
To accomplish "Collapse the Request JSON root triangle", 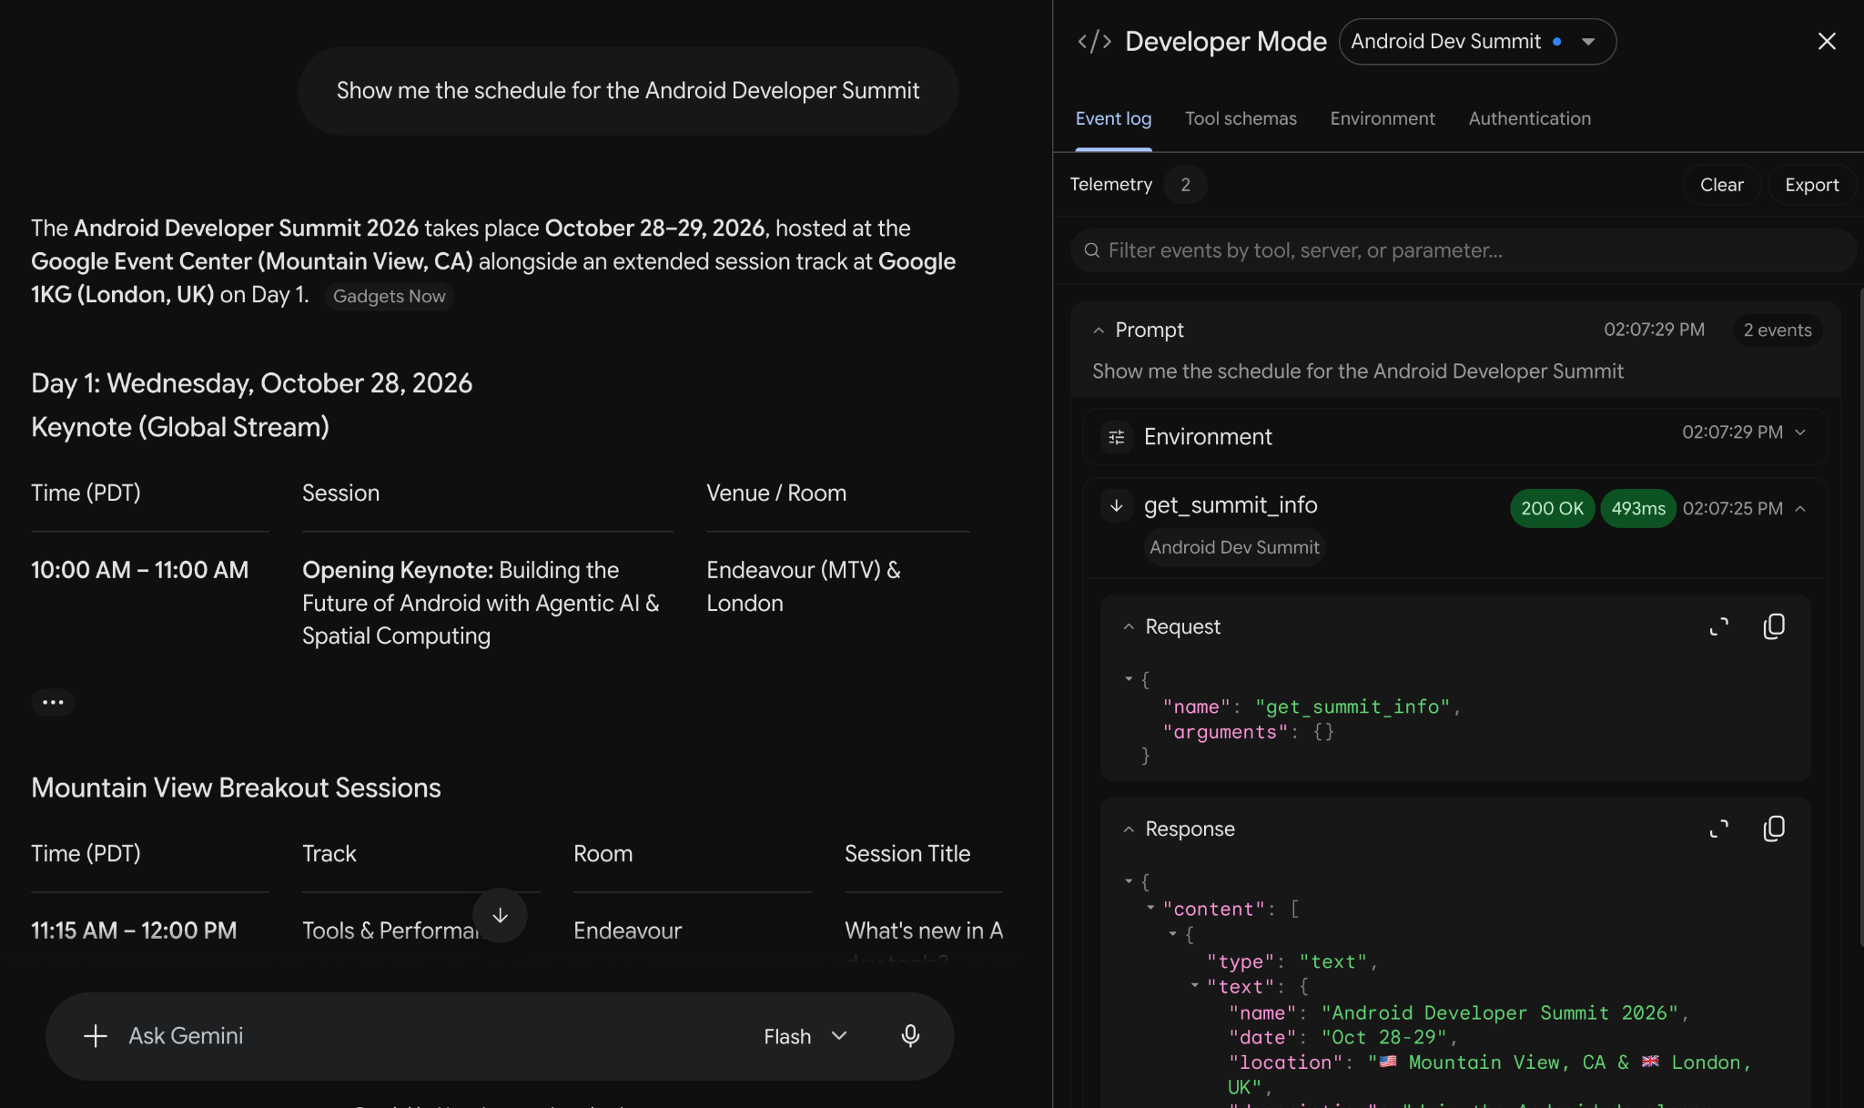I will [1129, 678].
